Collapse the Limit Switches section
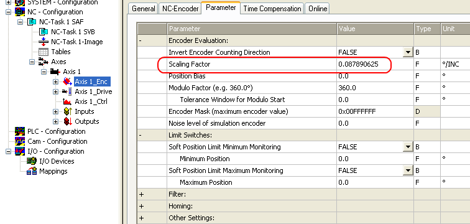 [x=141, y=135]
